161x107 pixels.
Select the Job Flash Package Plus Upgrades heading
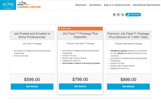[x=80, y=35]
